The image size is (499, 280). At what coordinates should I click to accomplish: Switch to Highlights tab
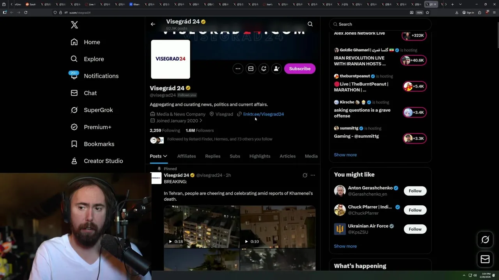pos(260,156)
